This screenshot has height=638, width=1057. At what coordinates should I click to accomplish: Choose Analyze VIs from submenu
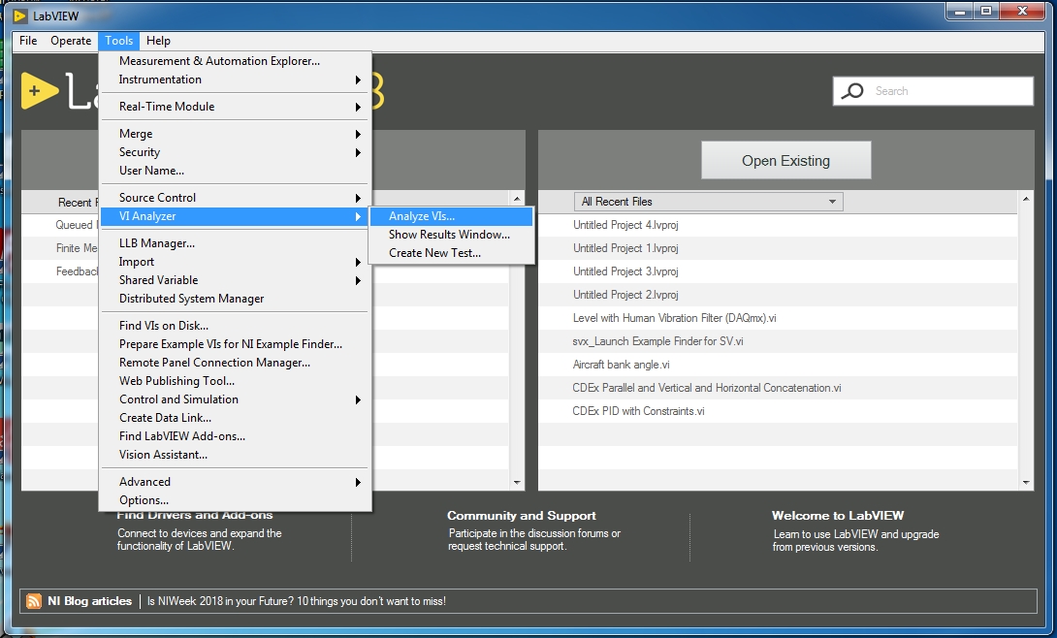[451, 216]
